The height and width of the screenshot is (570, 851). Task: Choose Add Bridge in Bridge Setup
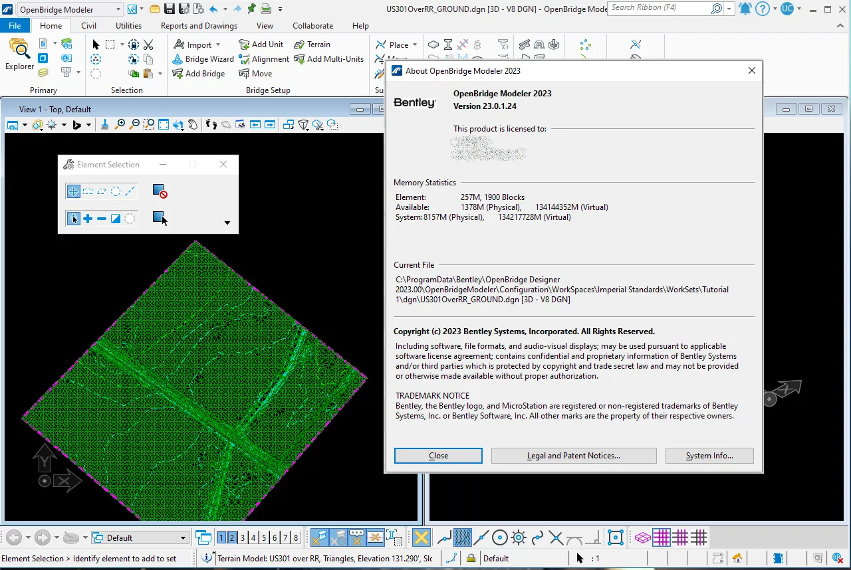[199, 74]
